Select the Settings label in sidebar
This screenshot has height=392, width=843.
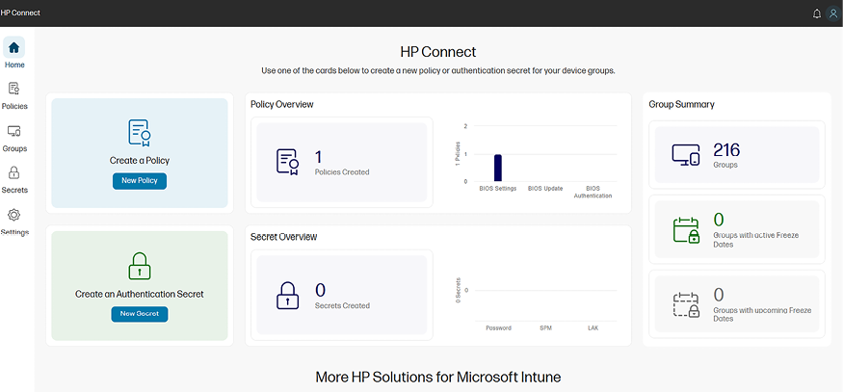(14, 233)
